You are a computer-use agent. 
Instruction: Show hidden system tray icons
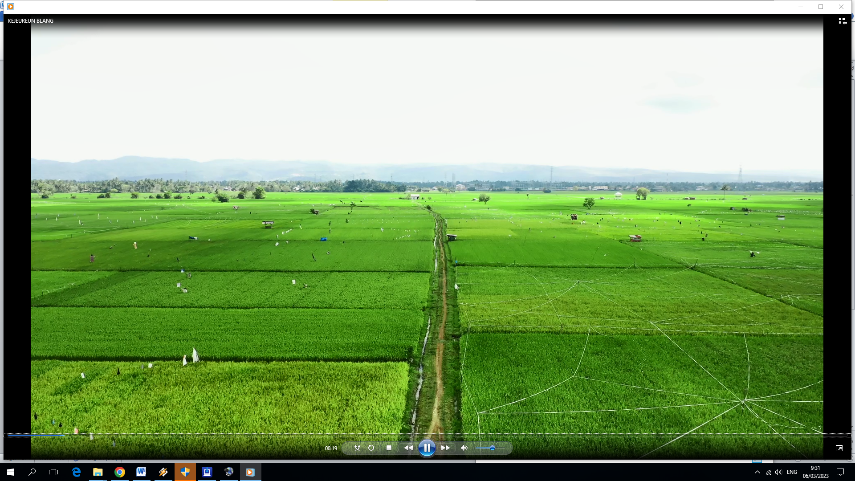757,472
